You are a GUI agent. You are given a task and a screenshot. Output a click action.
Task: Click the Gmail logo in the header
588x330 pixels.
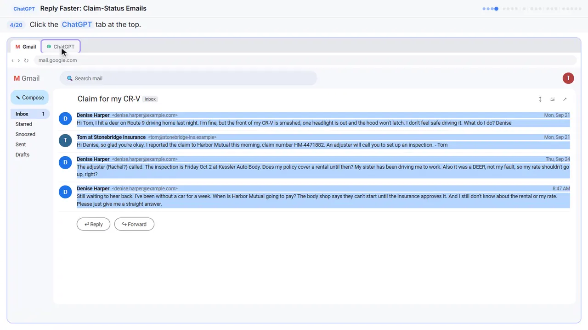[x=27, y=78]
